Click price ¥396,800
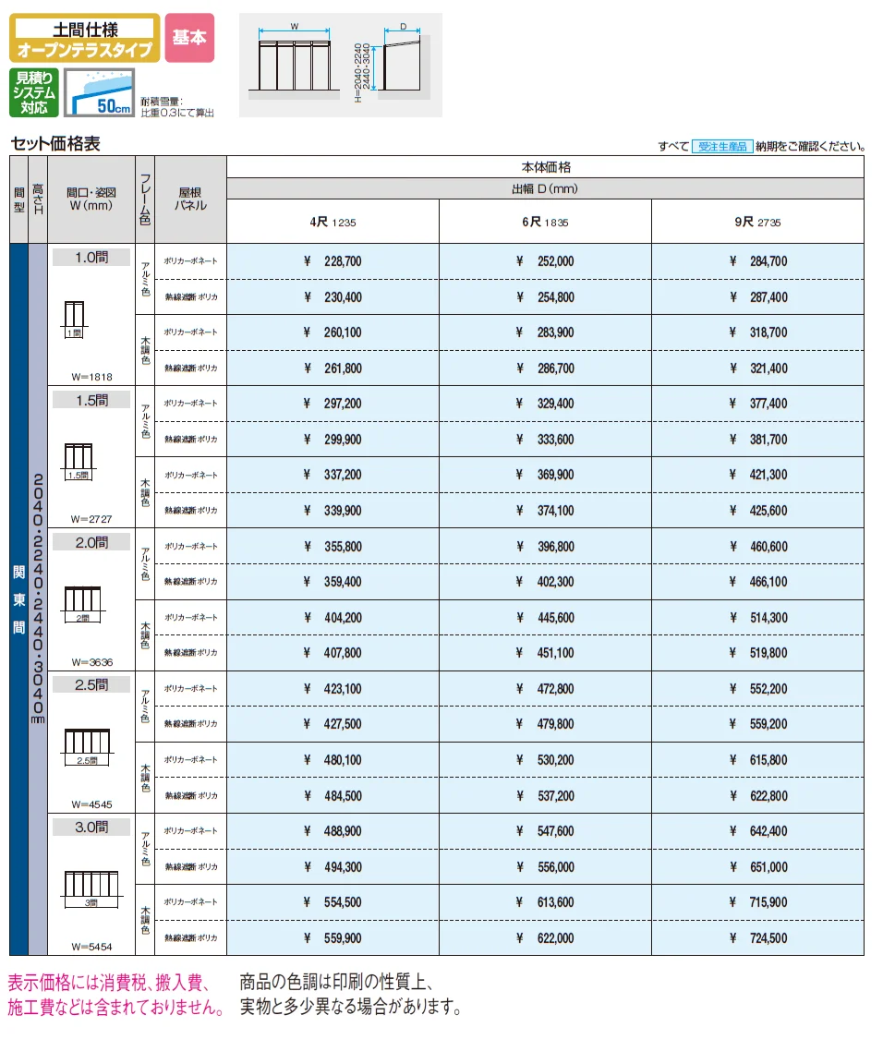The image size is (883, 1039). (x=545, y=547)
